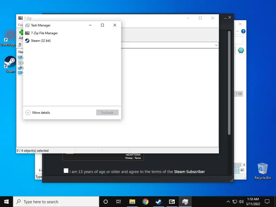276x207 pixels.
Task: Show hidden system tray icons
Action: (228, 202)
